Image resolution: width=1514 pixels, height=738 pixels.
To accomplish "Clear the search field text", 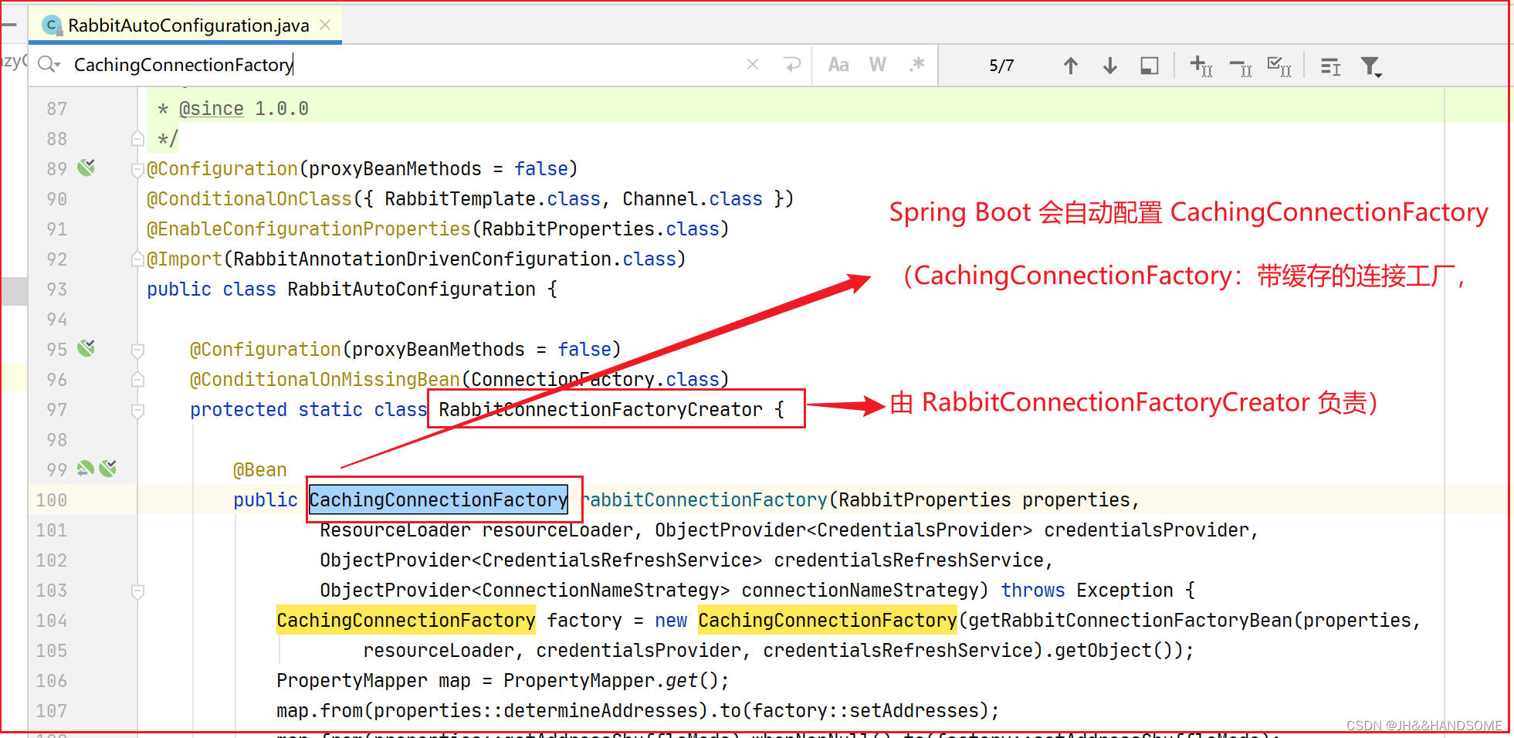I will 753,65.
